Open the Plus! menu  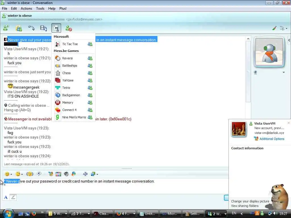point(63,9)
